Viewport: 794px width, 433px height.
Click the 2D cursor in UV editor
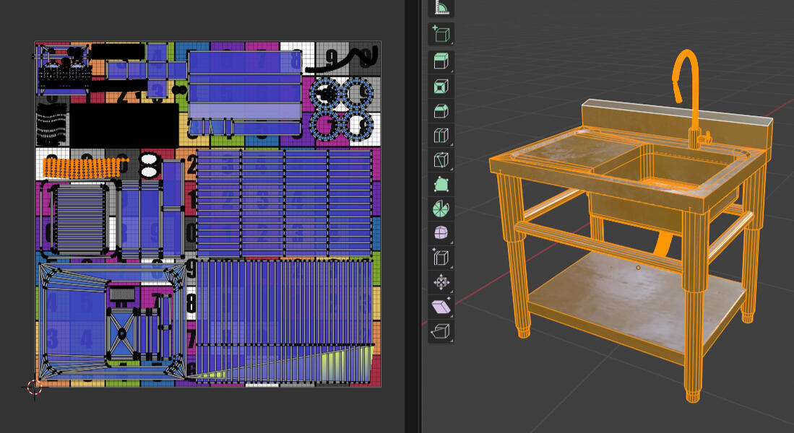35,387
